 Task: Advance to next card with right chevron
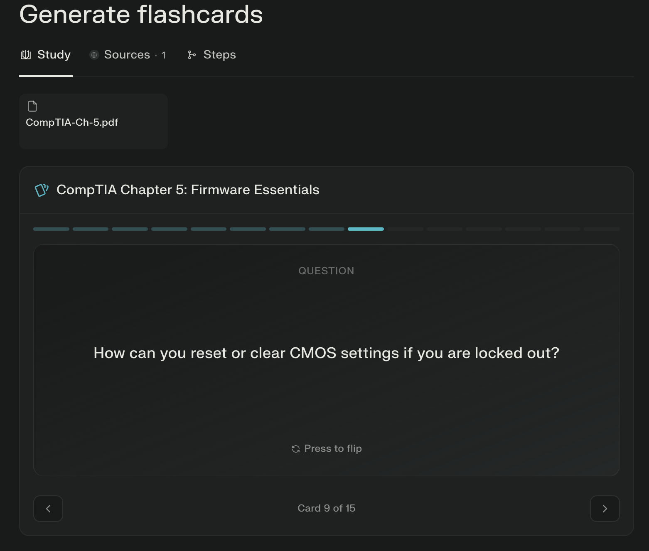(x=605, y=509)
